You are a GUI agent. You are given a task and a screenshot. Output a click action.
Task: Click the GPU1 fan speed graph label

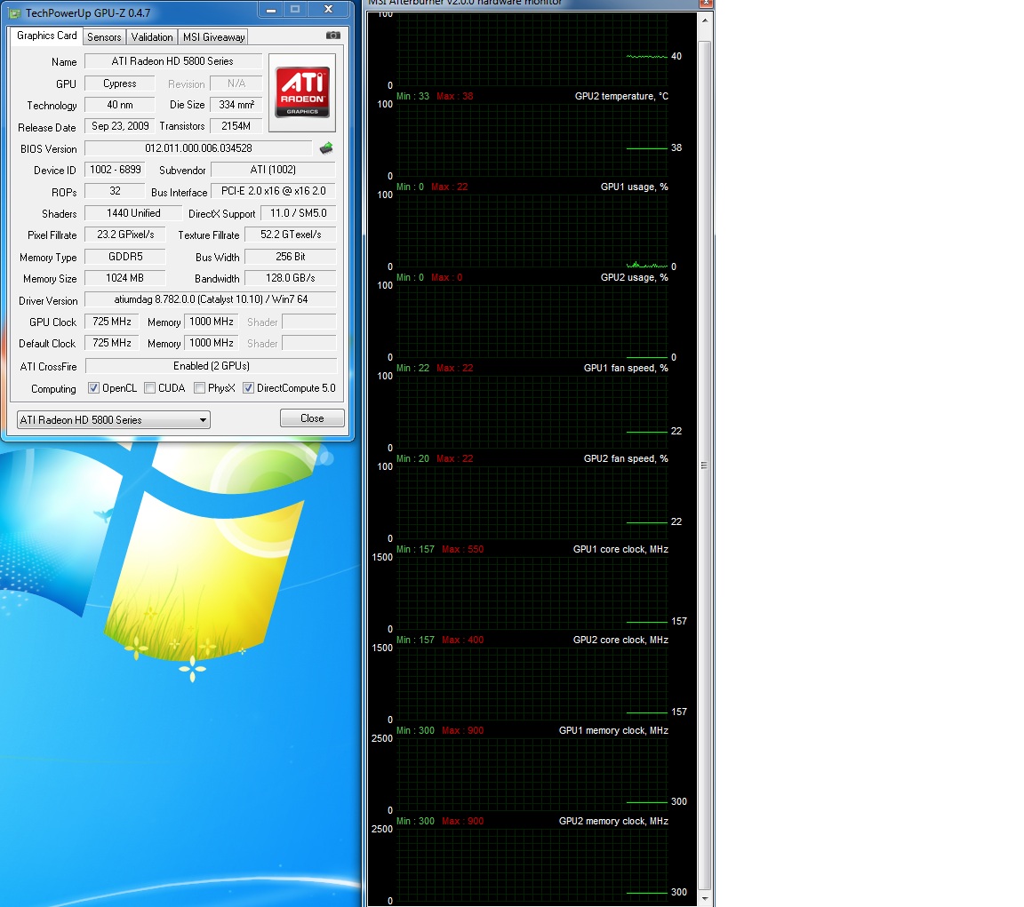626,368
